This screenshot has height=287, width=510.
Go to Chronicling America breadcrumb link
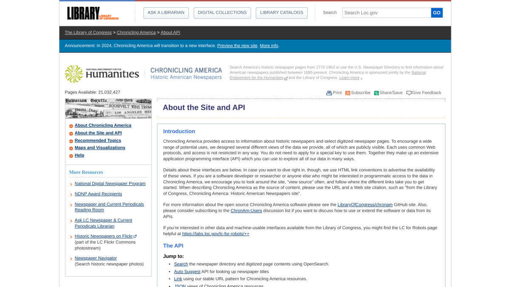136,32
